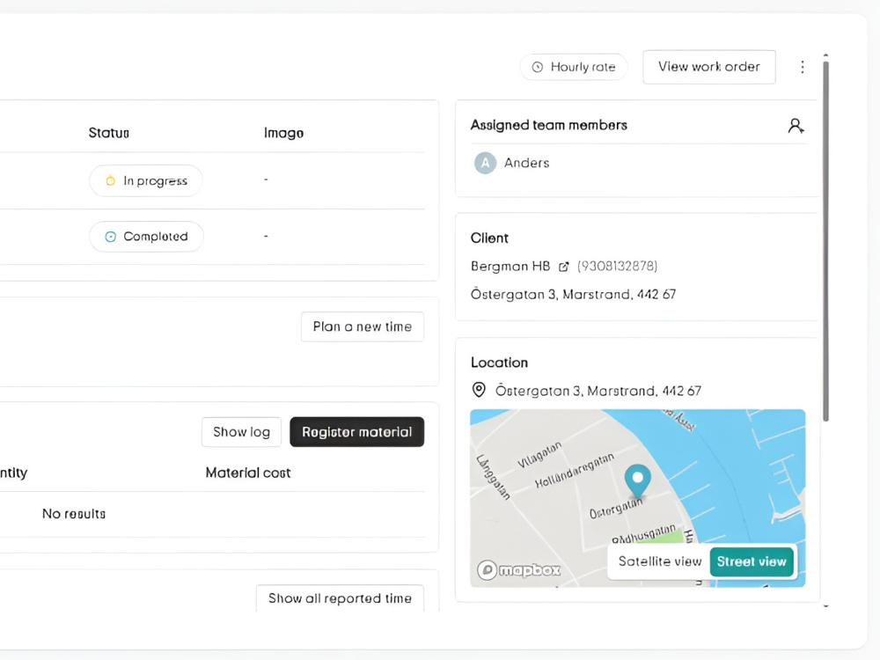The image size is (880, 660).
Task: Click the No results text
Action: coord(74,514)
